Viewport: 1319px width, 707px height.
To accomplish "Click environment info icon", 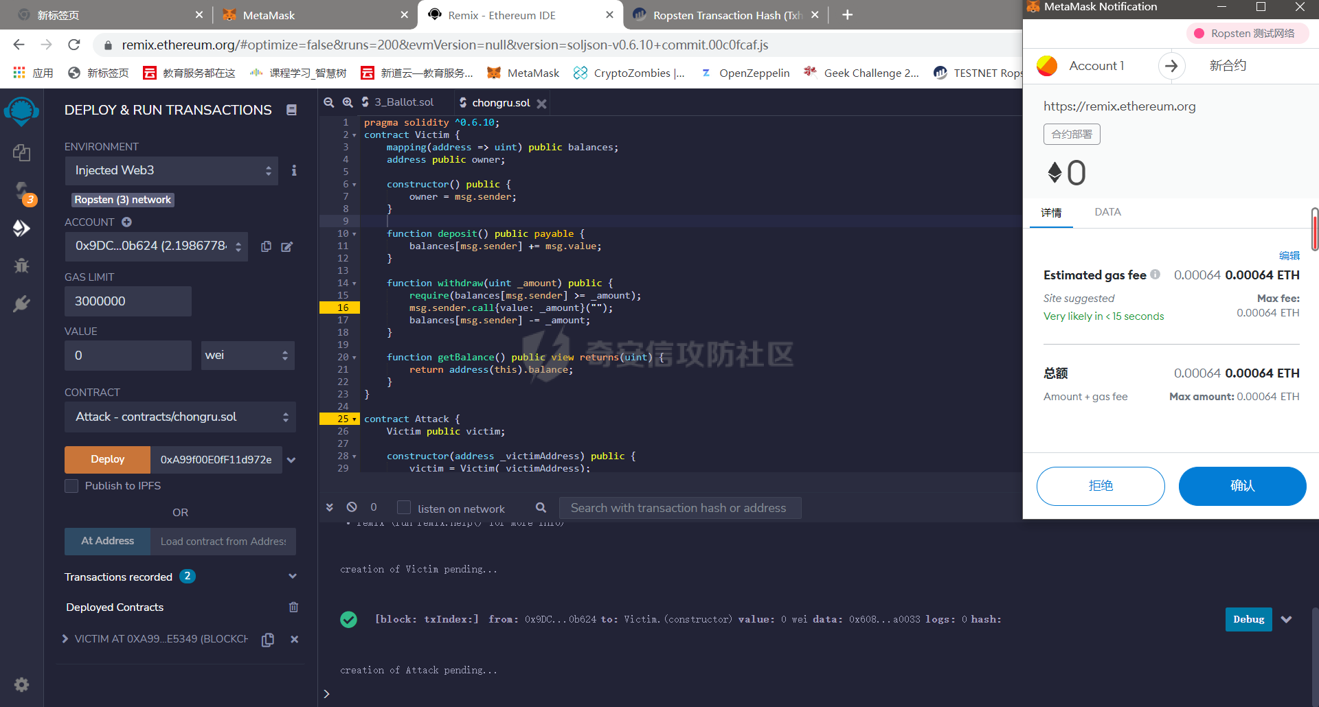I will (x=294, y=170).
